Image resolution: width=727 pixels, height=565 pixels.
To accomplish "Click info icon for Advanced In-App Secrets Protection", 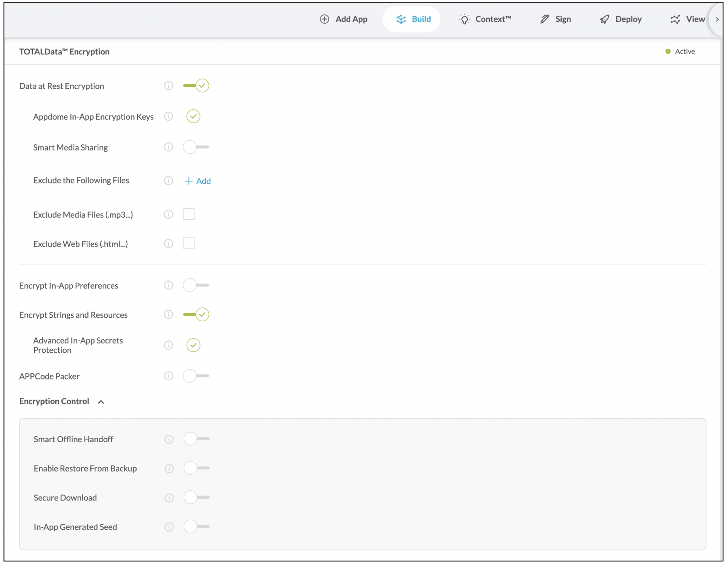I will coord(168,345).
